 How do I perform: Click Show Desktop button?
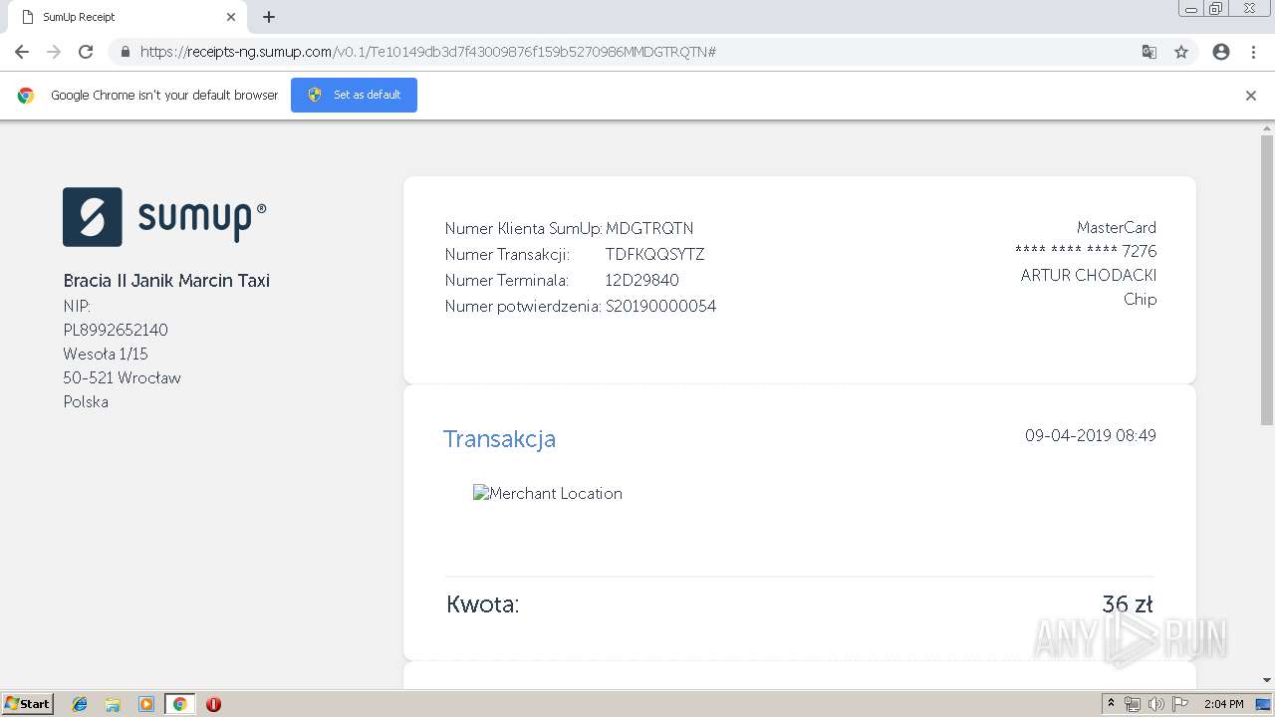pyautogui.click(x=1265, y=704)
